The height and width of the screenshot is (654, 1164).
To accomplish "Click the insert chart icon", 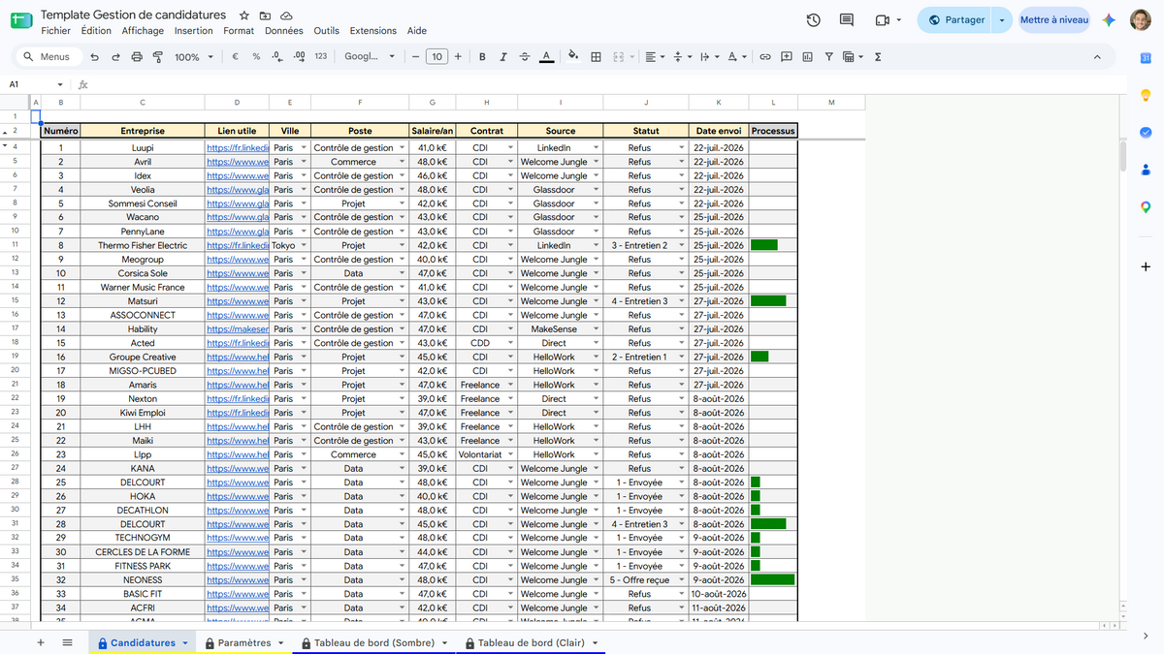I will 807,57.
